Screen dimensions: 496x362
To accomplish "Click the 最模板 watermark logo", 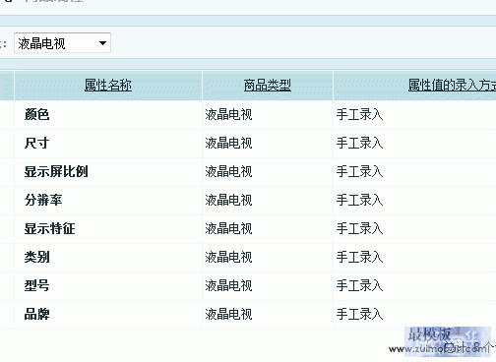I will [x=448, y=341].
